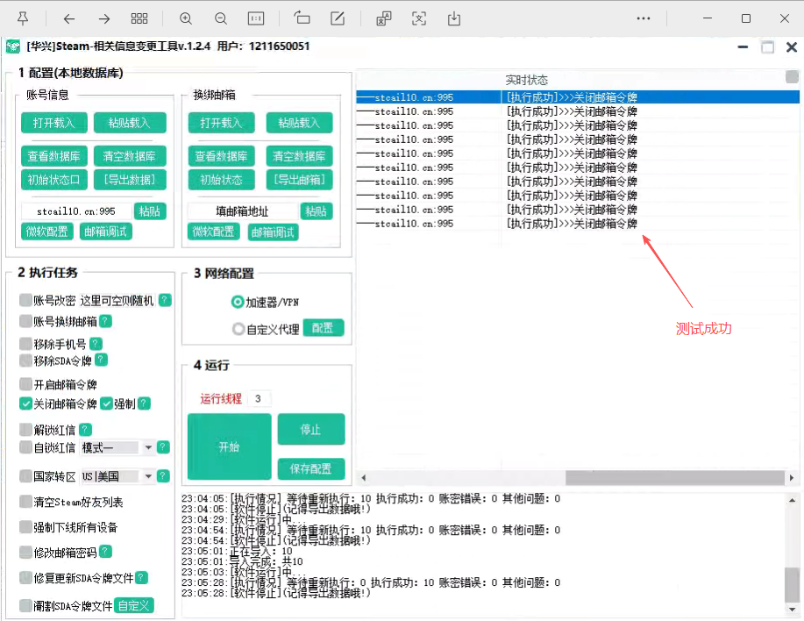Zoom in with the magnifier plus icon
The height and width of the screenshot is (621, 804).
[186, 18]
